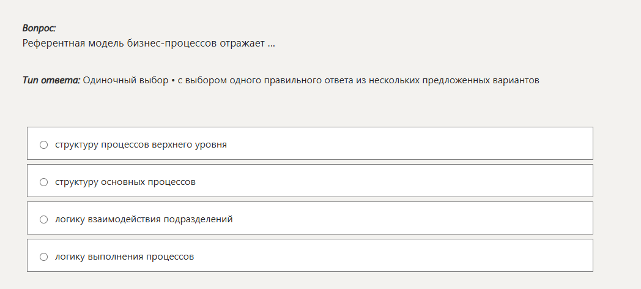Click the answer text 'структуру основных процессов'
The image size is (641, 289).
125,182
